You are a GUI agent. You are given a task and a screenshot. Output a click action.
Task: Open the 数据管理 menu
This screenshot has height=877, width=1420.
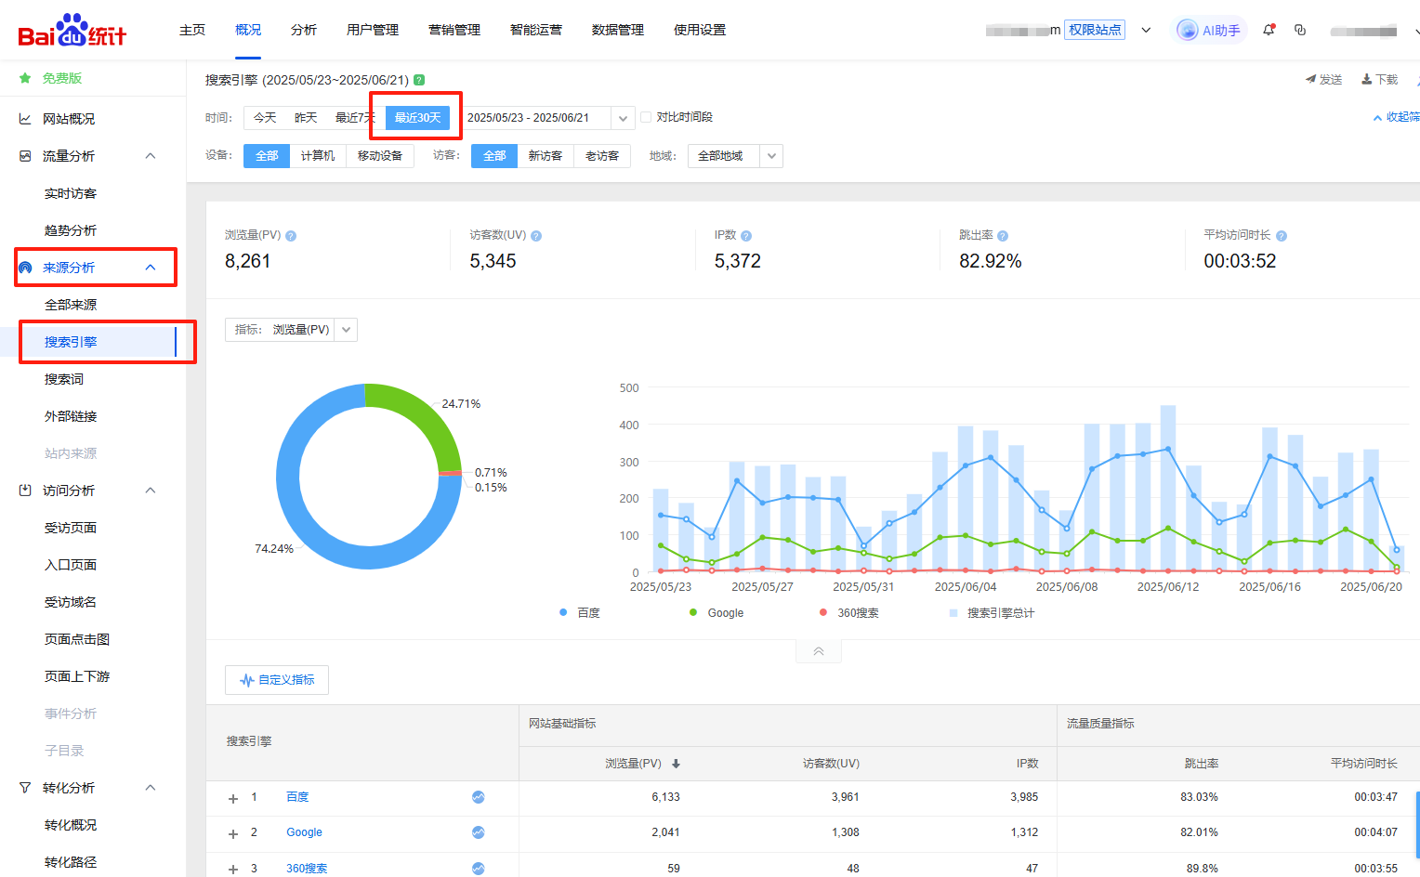coord(617,30)
